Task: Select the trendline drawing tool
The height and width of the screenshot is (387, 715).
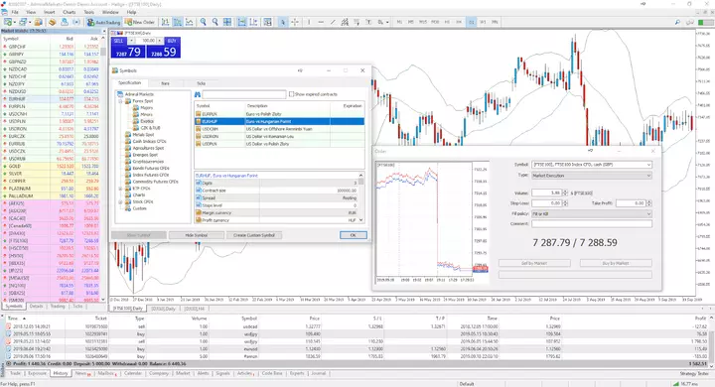Action: [x=333, y=22]
